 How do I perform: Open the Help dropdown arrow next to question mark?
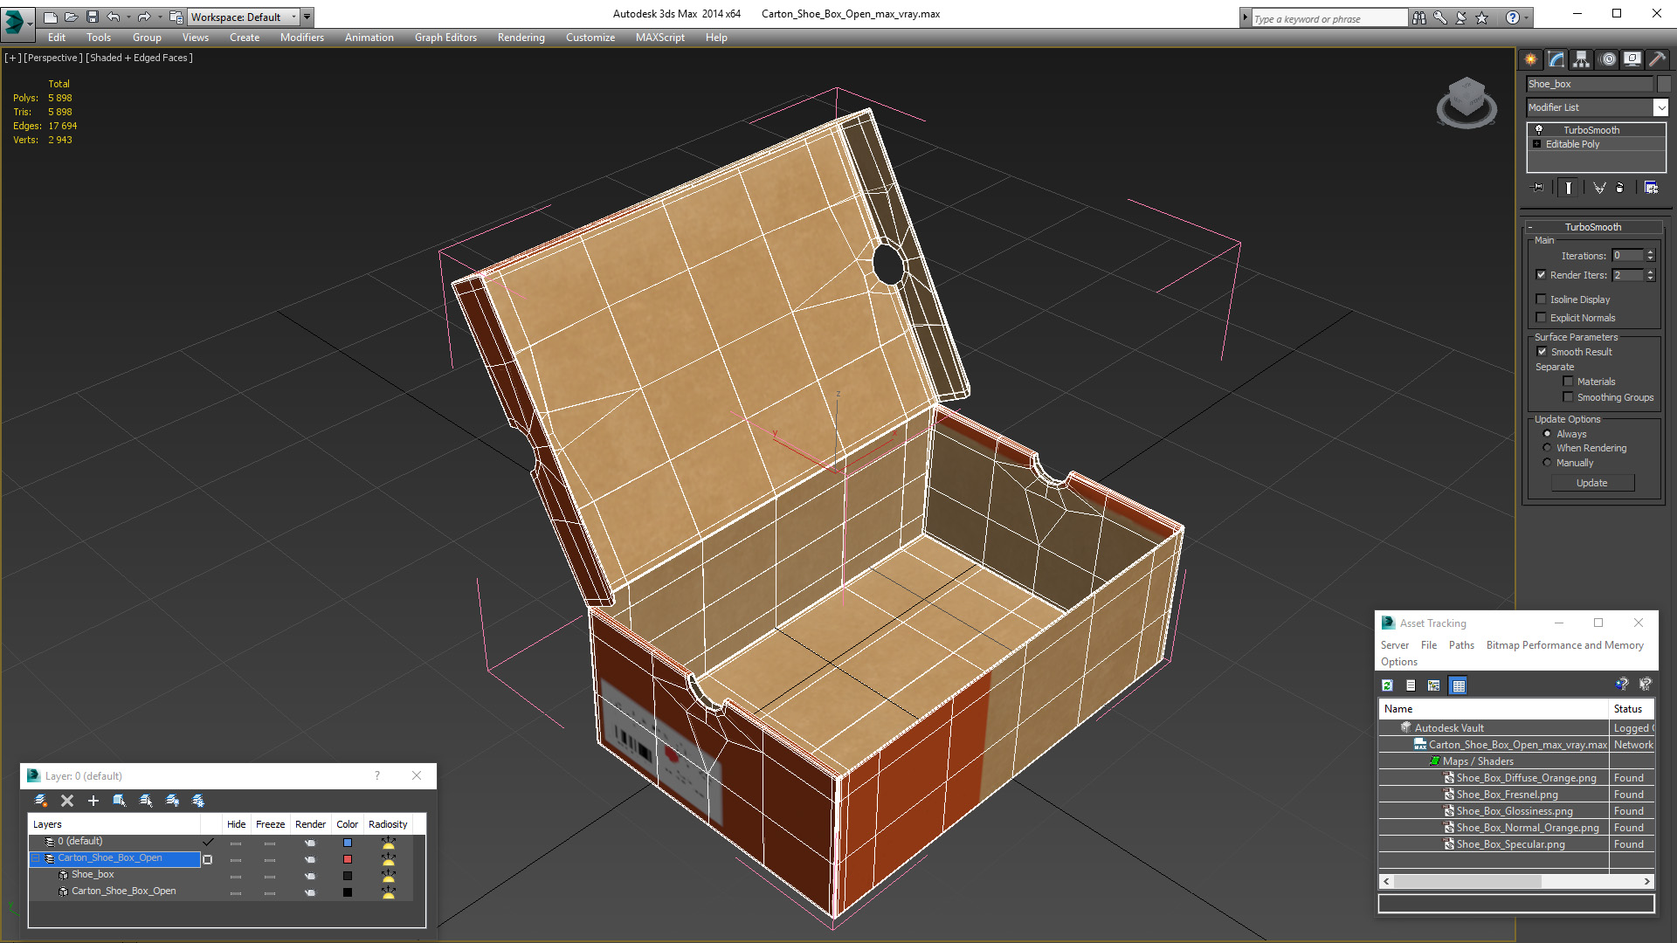click(1526, 17)
